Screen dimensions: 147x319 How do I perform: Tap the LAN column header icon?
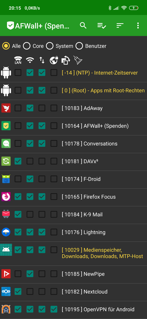click(x=18, y=60)
